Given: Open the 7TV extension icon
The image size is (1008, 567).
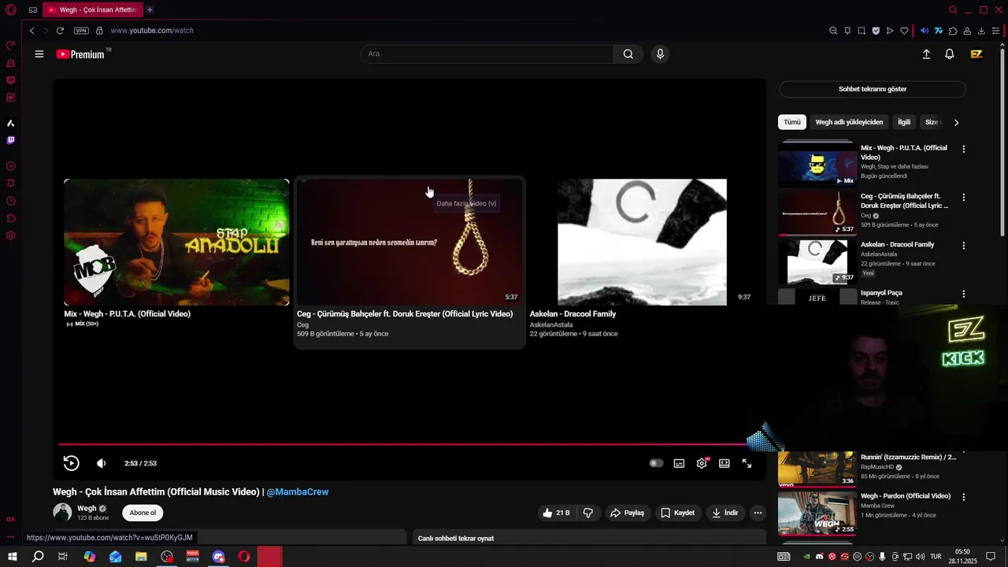Looking at the screenshot, I should [939, 31].
